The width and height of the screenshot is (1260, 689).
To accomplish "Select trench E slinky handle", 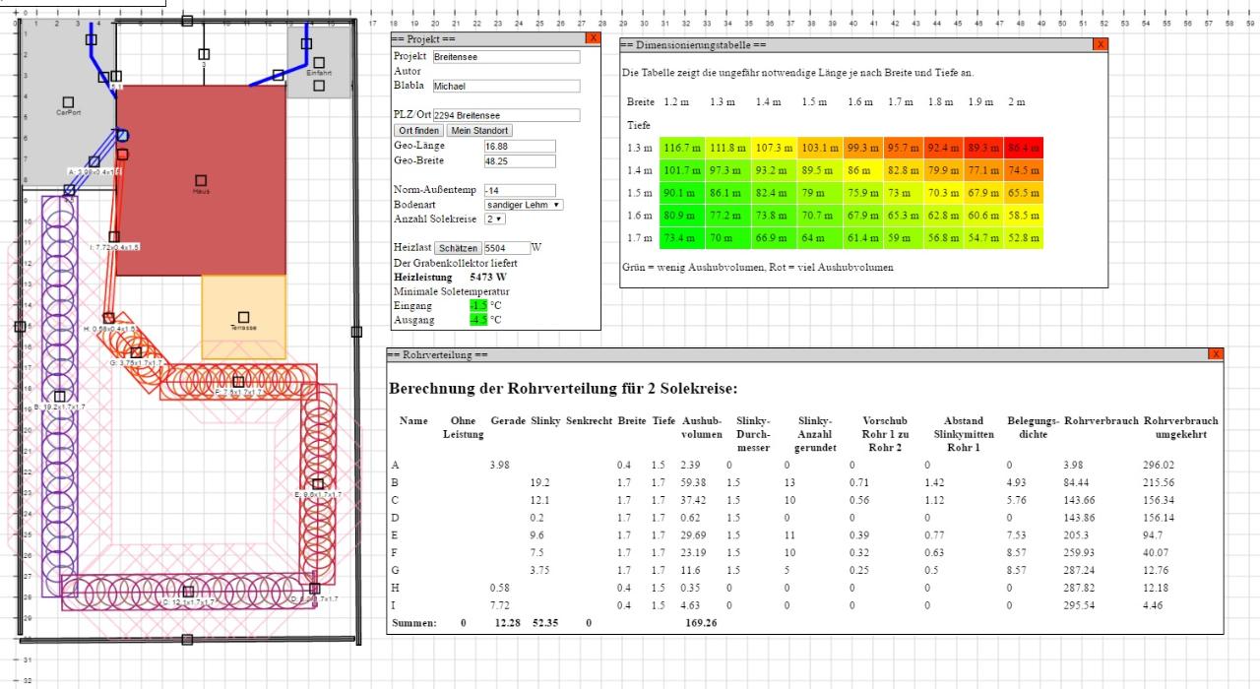I will (317, 483).
